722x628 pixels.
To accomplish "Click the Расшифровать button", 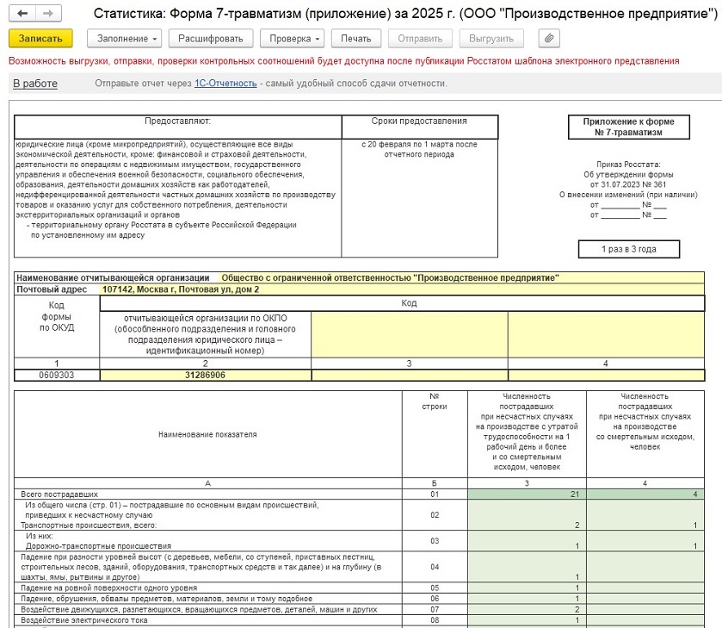I will (x=211, y=38).
